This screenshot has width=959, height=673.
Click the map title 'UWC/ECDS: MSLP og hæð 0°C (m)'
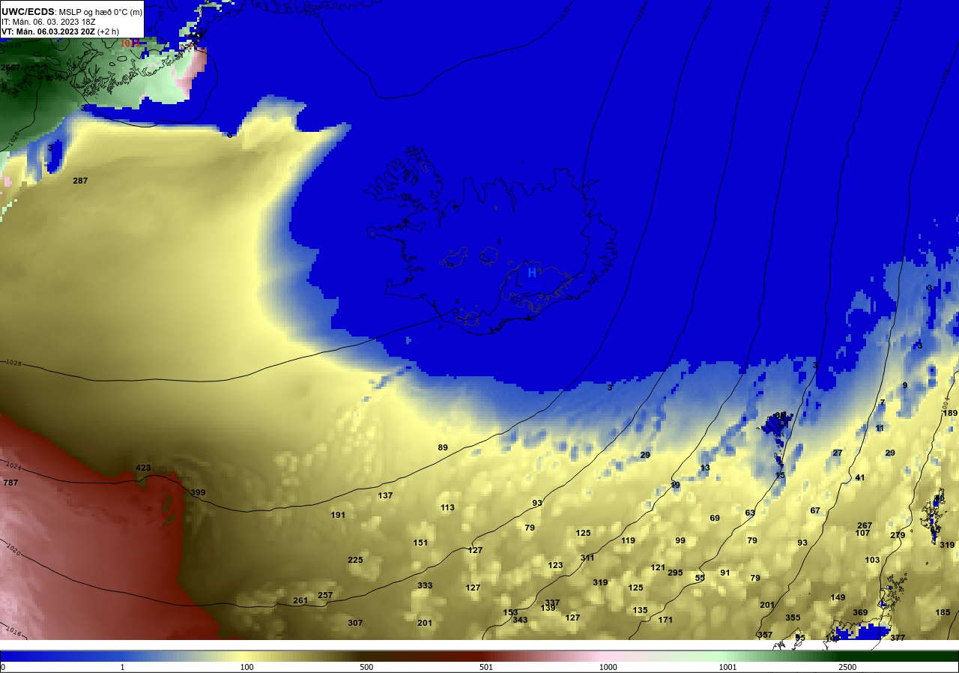click(72, 12)
